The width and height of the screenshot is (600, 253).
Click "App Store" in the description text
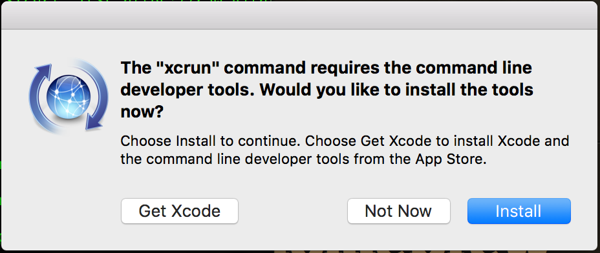(449, 159)
